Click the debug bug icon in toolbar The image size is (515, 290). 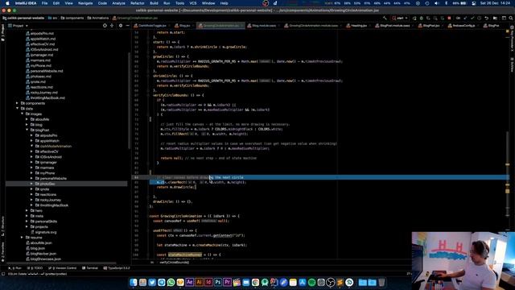[422, 18]
